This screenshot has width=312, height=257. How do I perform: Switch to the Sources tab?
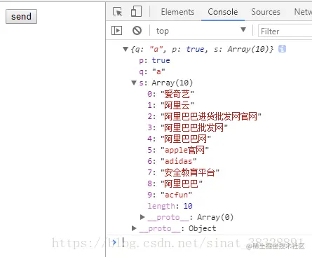266,12
